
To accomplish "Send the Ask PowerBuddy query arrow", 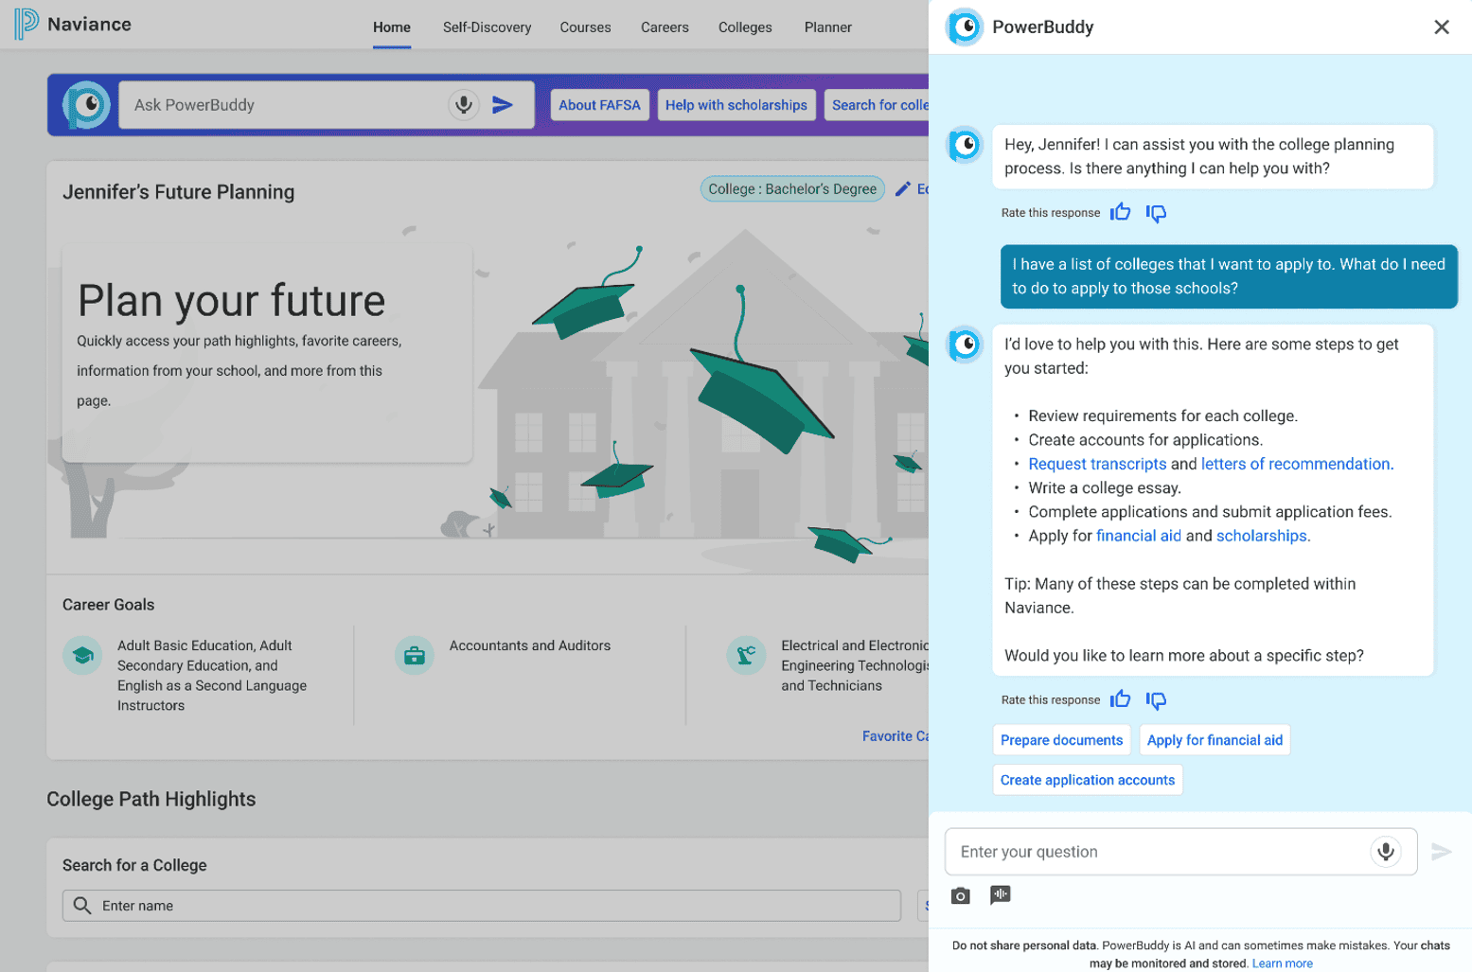I will (503, 105).
